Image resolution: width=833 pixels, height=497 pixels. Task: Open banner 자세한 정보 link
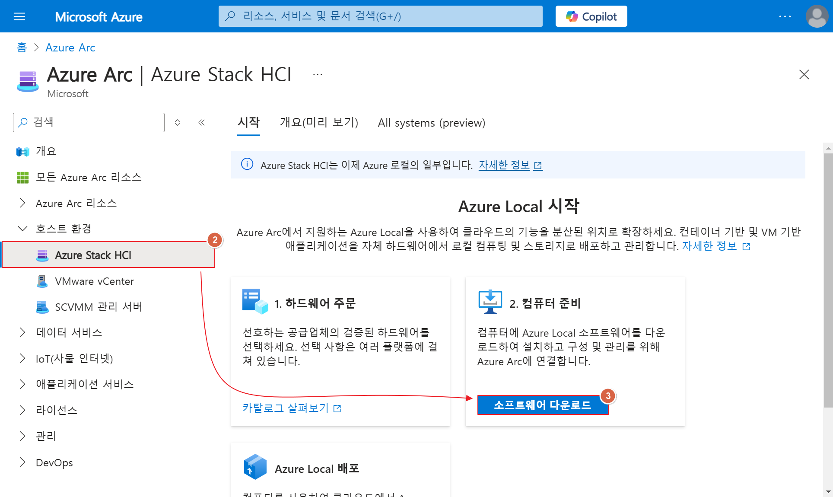504,165
